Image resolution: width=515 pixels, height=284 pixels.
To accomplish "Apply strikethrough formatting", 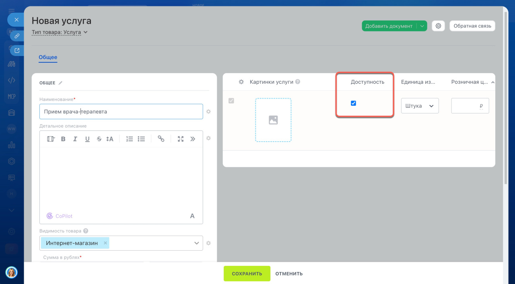I will [99, 139].
